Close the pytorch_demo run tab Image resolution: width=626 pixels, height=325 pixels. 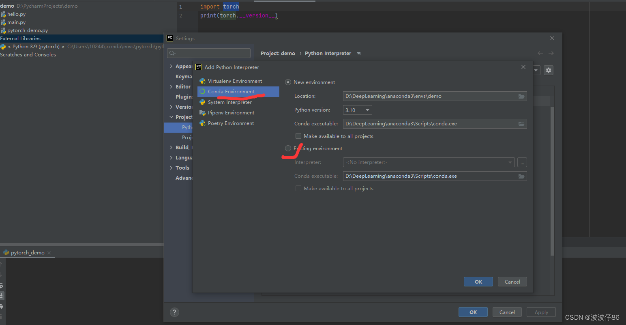pyautogui.click(x=49, y=253)
